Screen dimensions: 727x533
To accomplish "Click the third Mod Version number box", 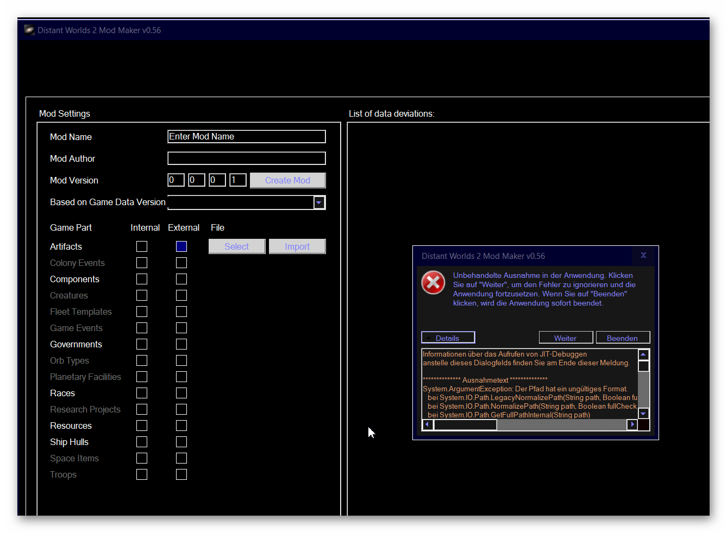I will [217, 180].
